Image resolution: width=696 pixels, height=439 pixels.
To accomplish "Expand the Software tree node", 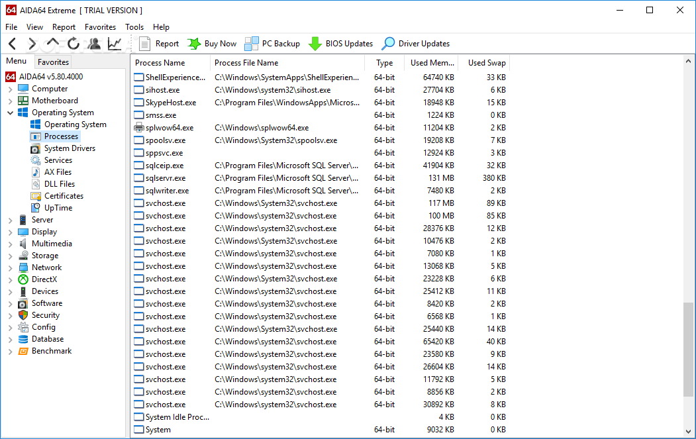I will (x=10, y=304).
